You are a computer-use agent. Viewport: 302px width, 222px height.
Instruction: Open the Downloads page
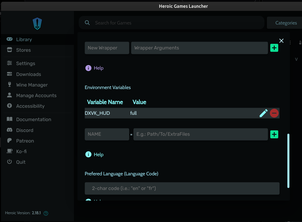tap(38, 74)
